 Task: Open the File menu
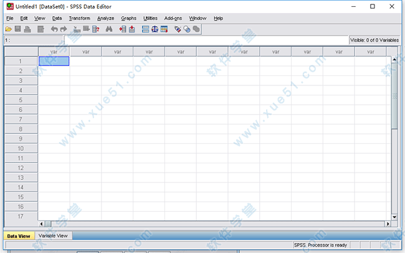(10, 18)
